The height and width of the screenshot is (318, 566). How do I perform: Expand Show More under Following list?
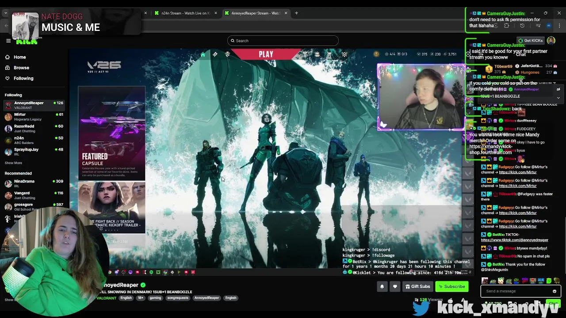tap(13, 163)
